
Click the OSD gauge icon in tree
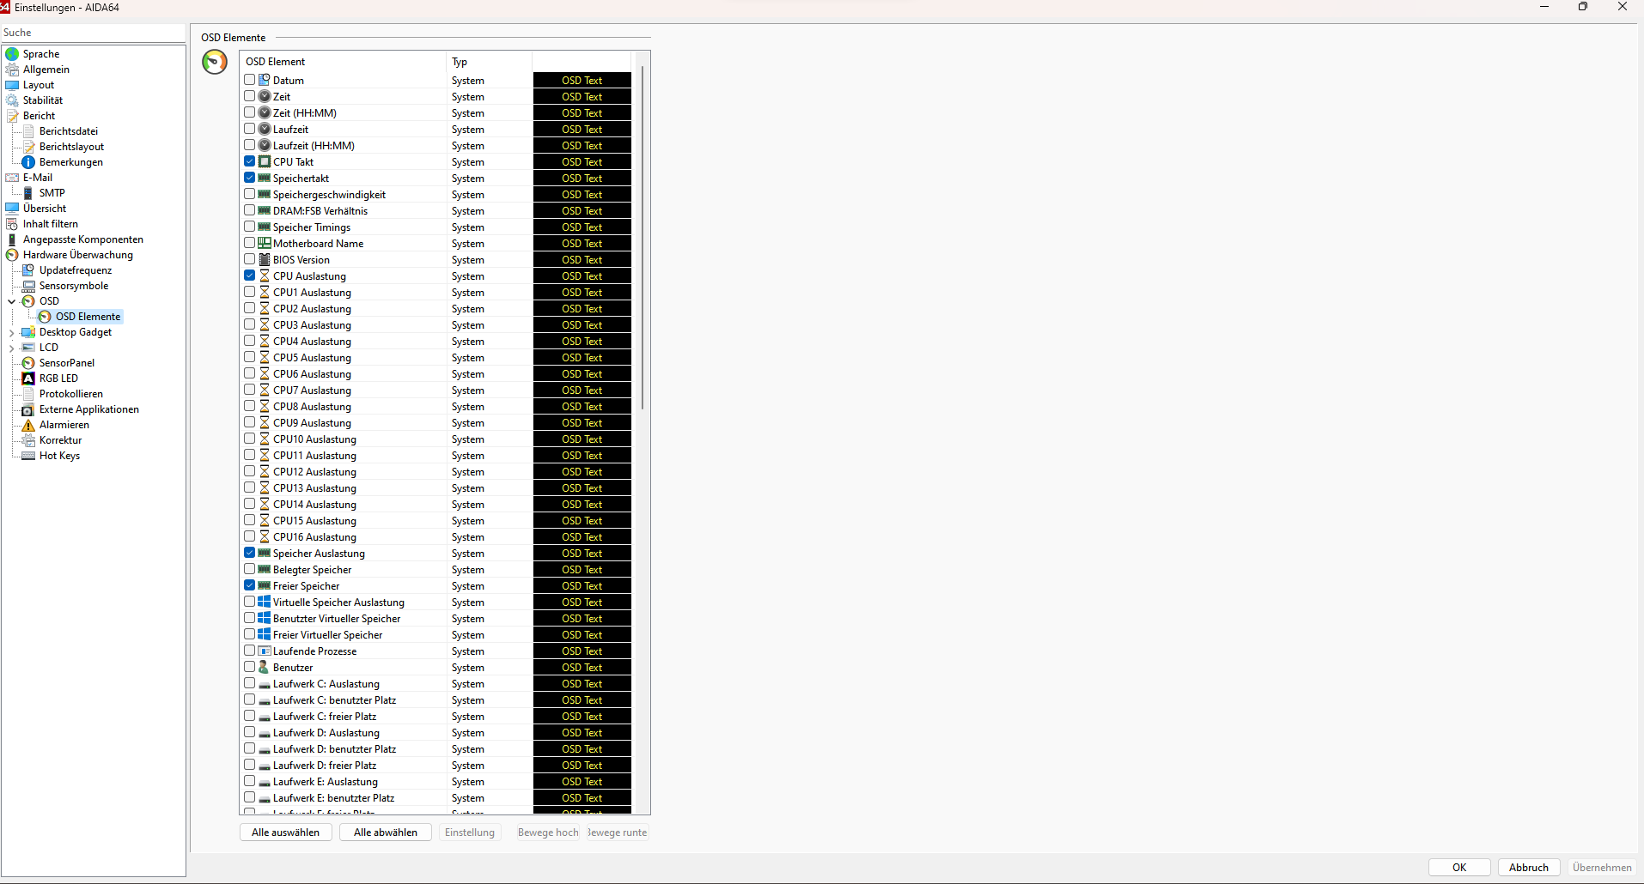coord(28,301)
